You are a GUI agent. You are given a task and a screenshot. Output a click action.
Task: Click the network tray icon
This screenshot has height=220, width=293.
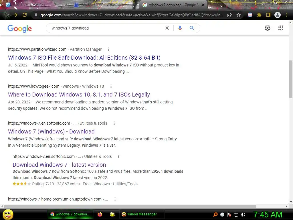coord(236,215)
